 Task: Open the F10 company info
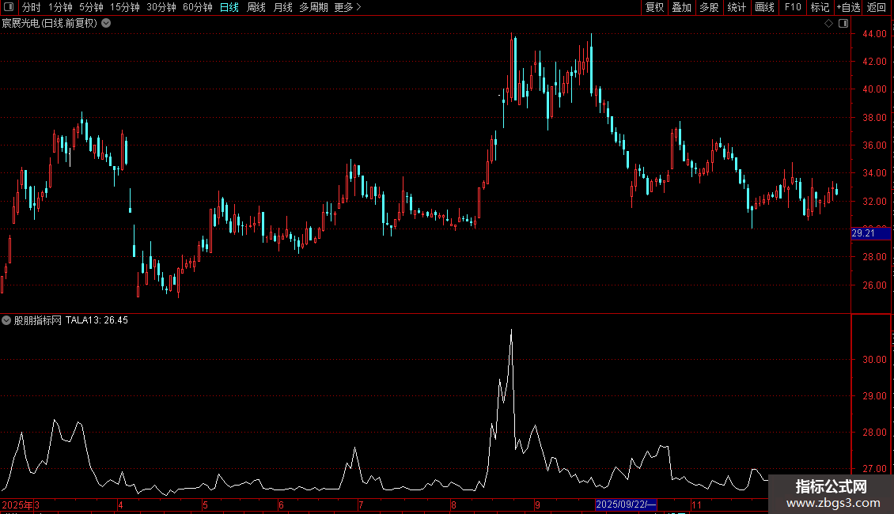[793, 7]
